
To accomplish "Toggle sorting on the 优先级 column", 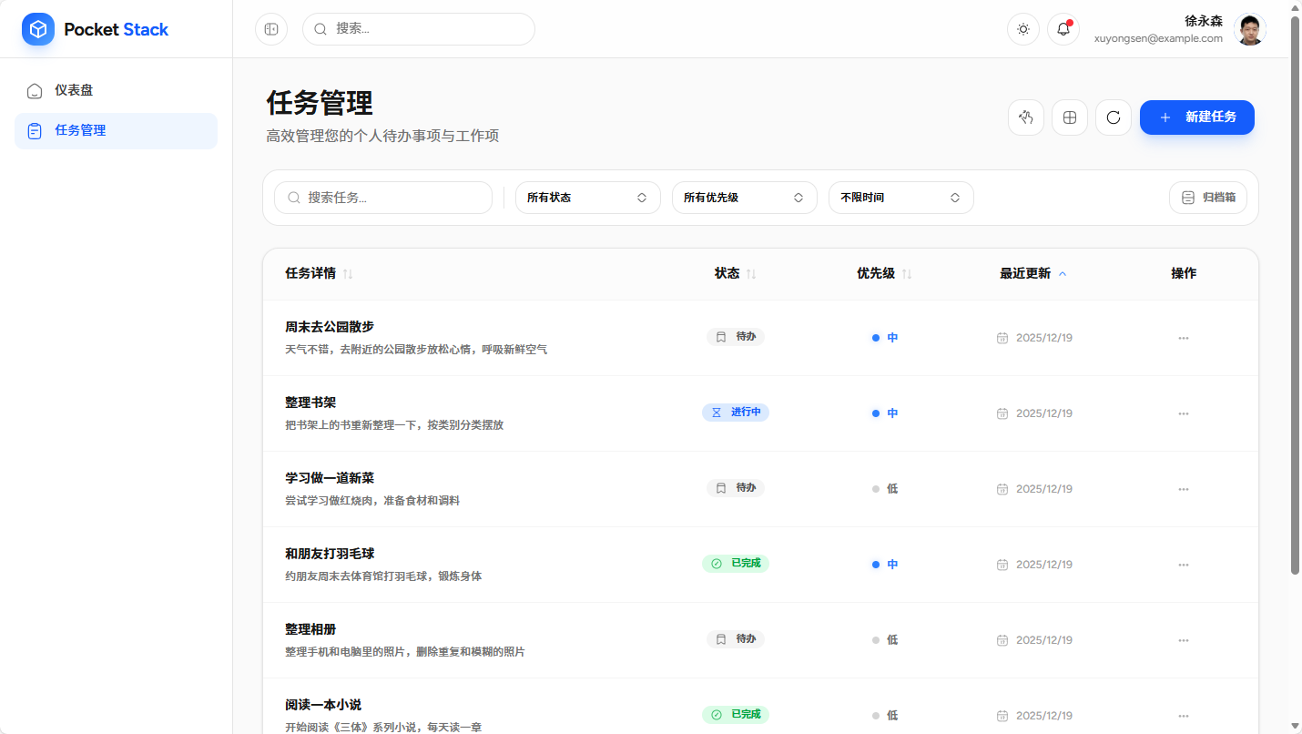I will tap(908, 273).
